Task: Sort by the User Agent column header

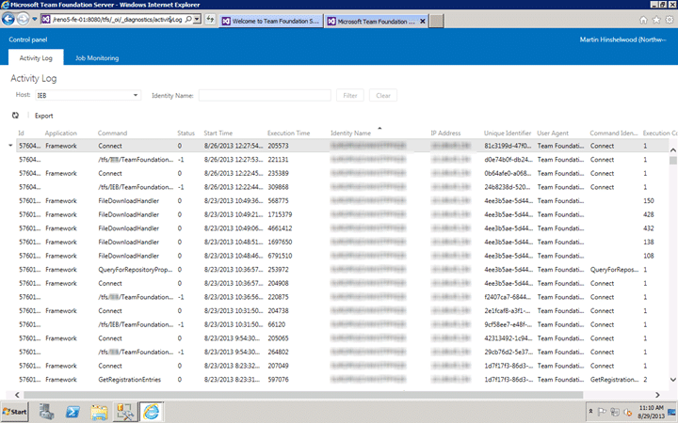Action: (x=553, y=133)
